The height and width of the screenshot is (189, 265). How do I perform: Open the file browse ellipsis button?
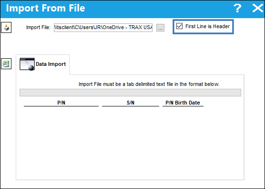click(x=160, y=28)
